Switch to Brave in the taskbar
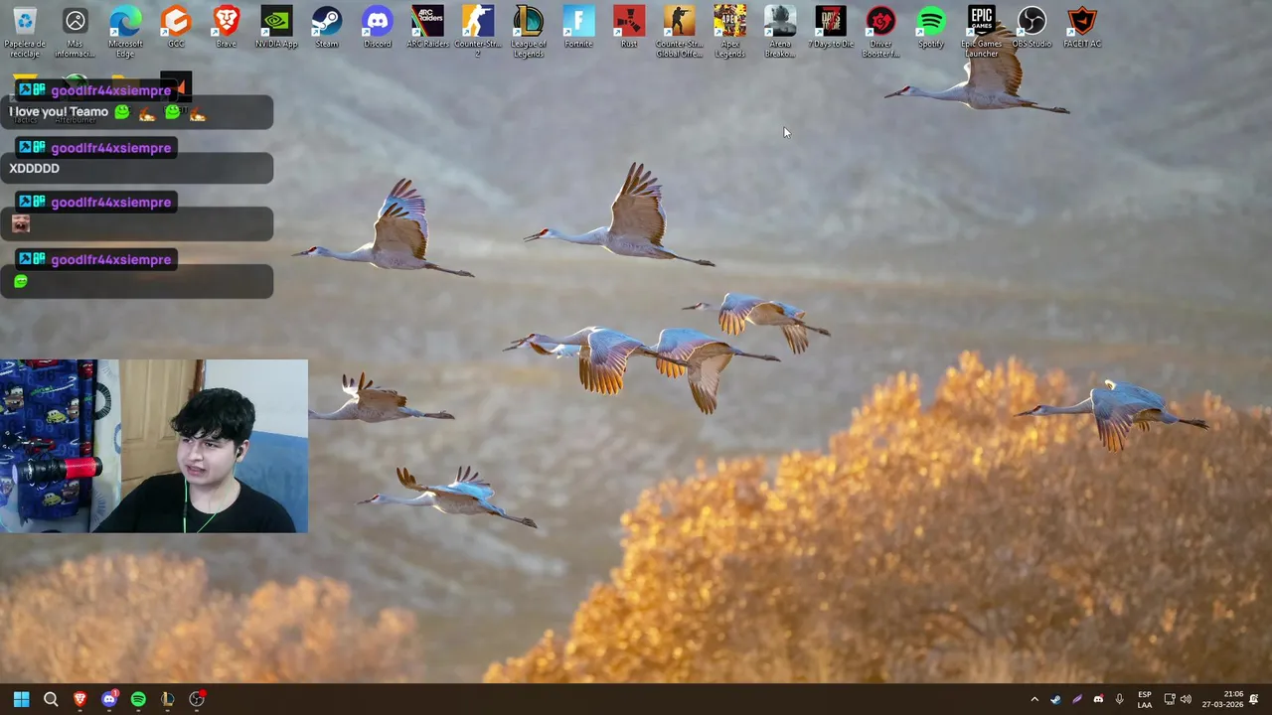 (x=79, y=699)
